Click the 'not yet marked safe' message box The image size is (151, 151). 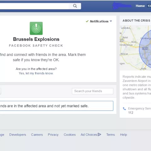tap(57, 106)
